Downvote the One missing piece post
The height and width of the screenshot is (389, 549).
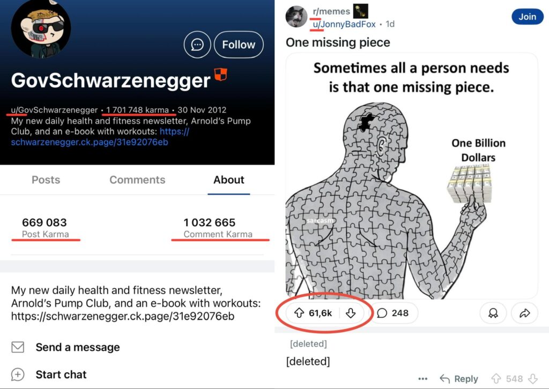tap(351, 313)
